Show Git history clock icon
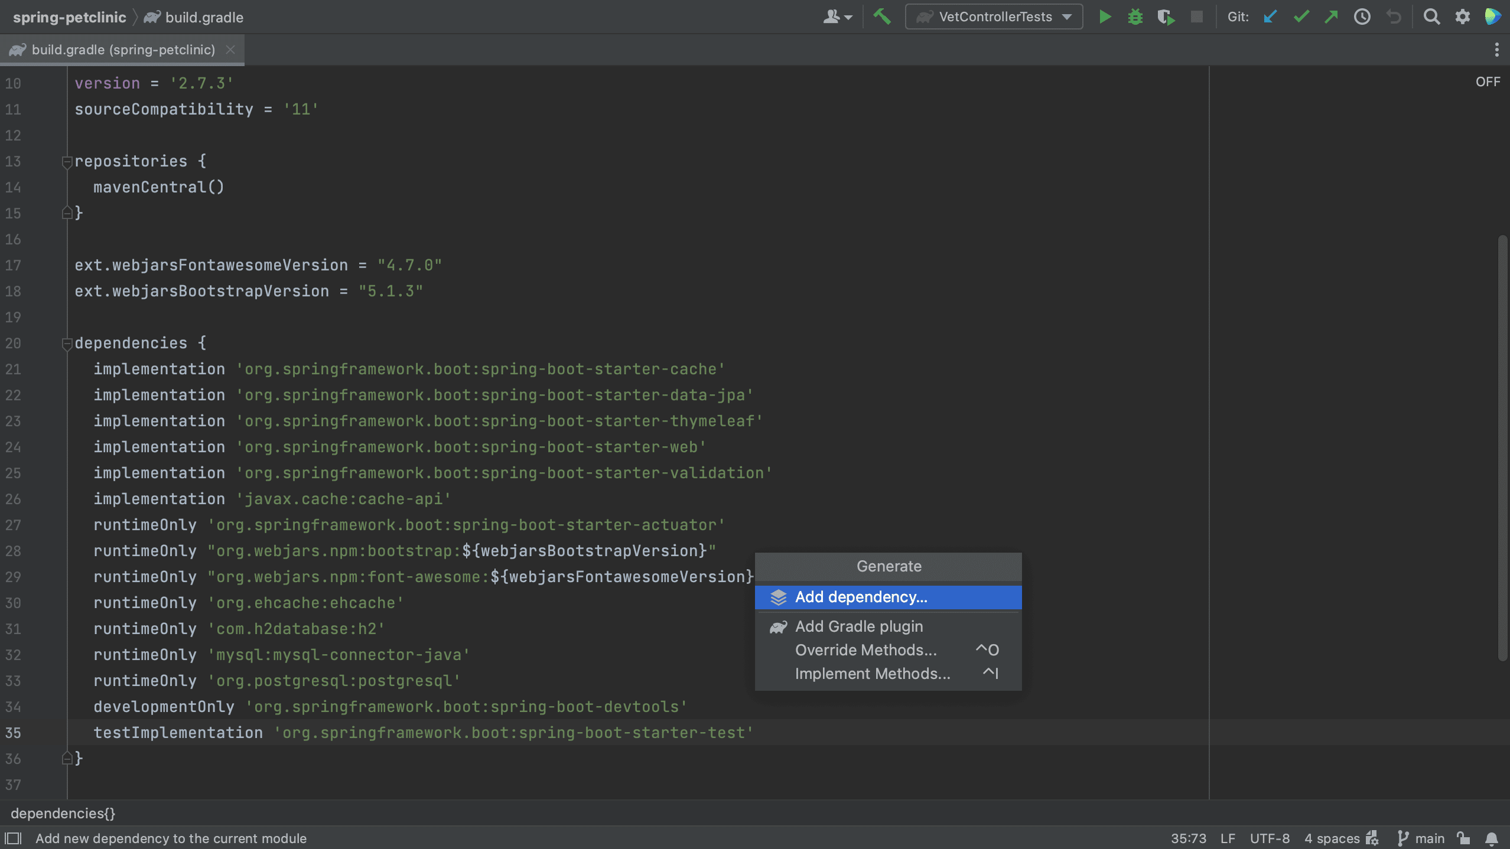 (x=1362, y=17)
